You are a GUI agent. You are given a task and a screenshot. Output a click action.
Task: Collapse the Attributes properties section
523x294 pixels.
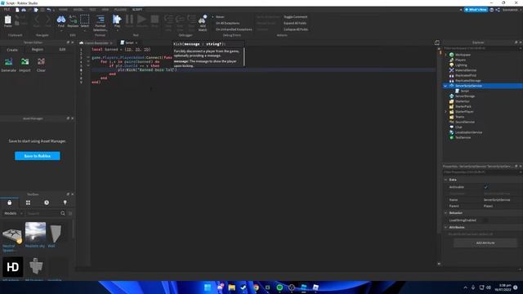[445, 227]
